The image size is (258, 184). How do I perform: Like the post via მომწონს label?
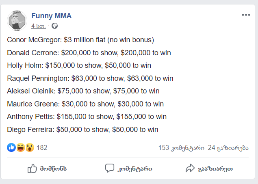pos(53,169)
